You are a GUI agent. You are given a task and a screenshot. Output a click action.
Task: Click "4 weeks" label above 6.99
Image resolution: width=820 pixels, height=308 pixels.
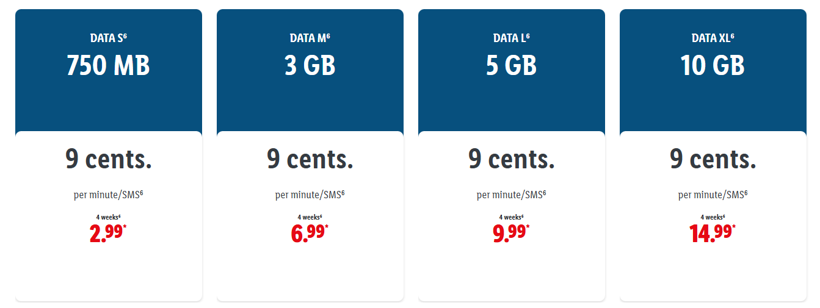[310, 217]
